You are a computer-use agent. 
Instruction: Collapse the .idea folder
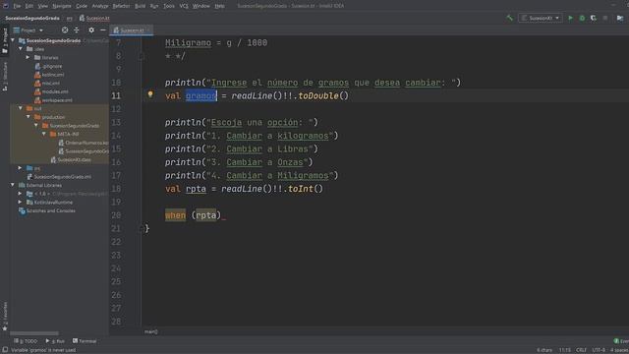[21, 49]
